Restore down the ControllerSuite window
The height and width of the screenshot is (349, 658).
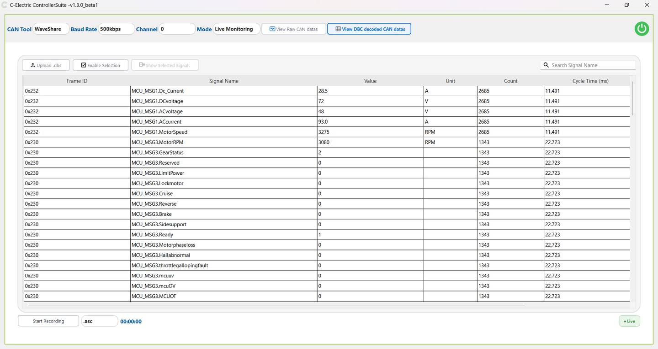(627, 5)
